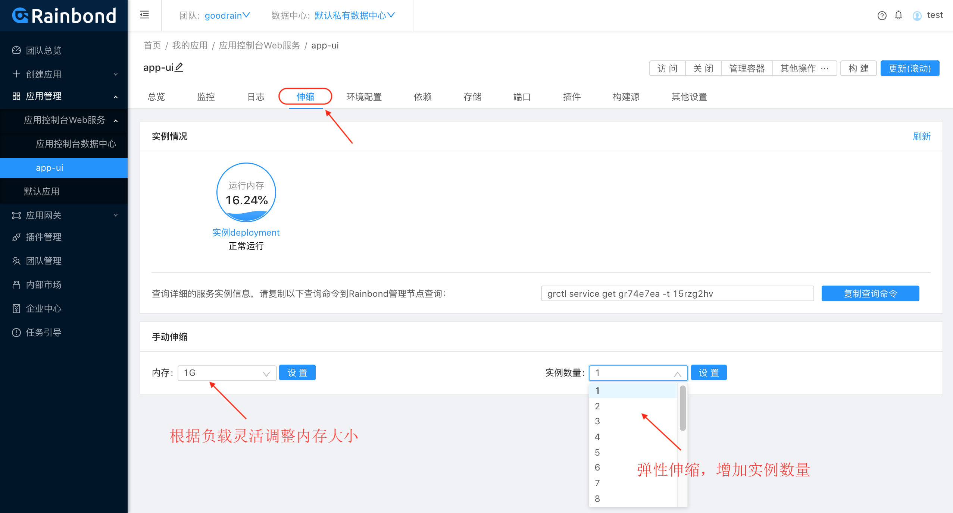Screen dimensions: 953x513
Task: Open the 默认私有数据中心 data center dropdown
Action: [354, 16]
